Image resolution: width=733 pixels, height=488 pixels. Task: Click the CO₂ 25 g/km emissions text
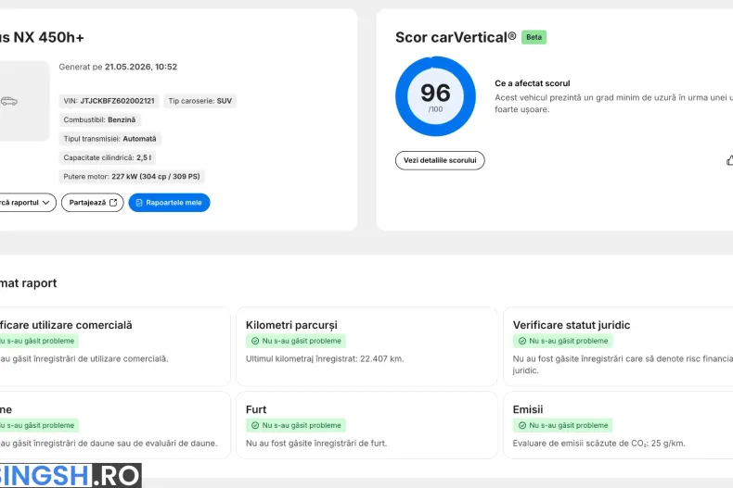tap(598, 444)
